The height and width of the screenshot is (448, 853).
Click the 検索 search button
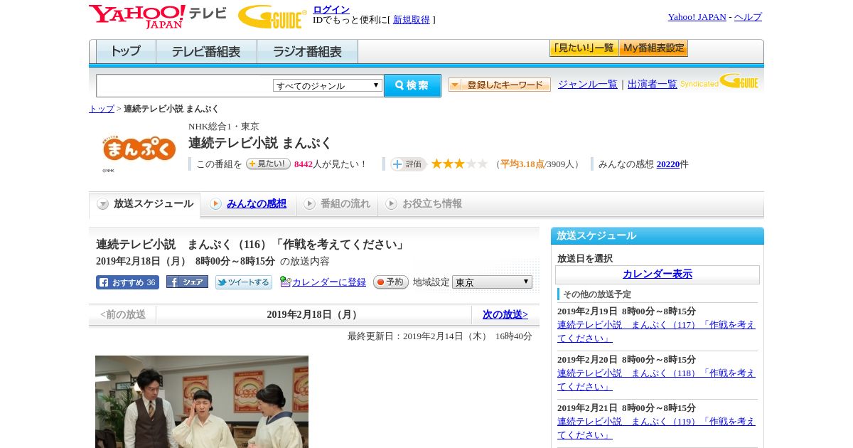(412, 85)
